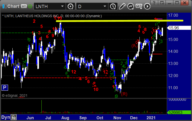Click the Dyn scaling label
The image size is (192, 121).
pyautogui.click(x=6, y=117)
